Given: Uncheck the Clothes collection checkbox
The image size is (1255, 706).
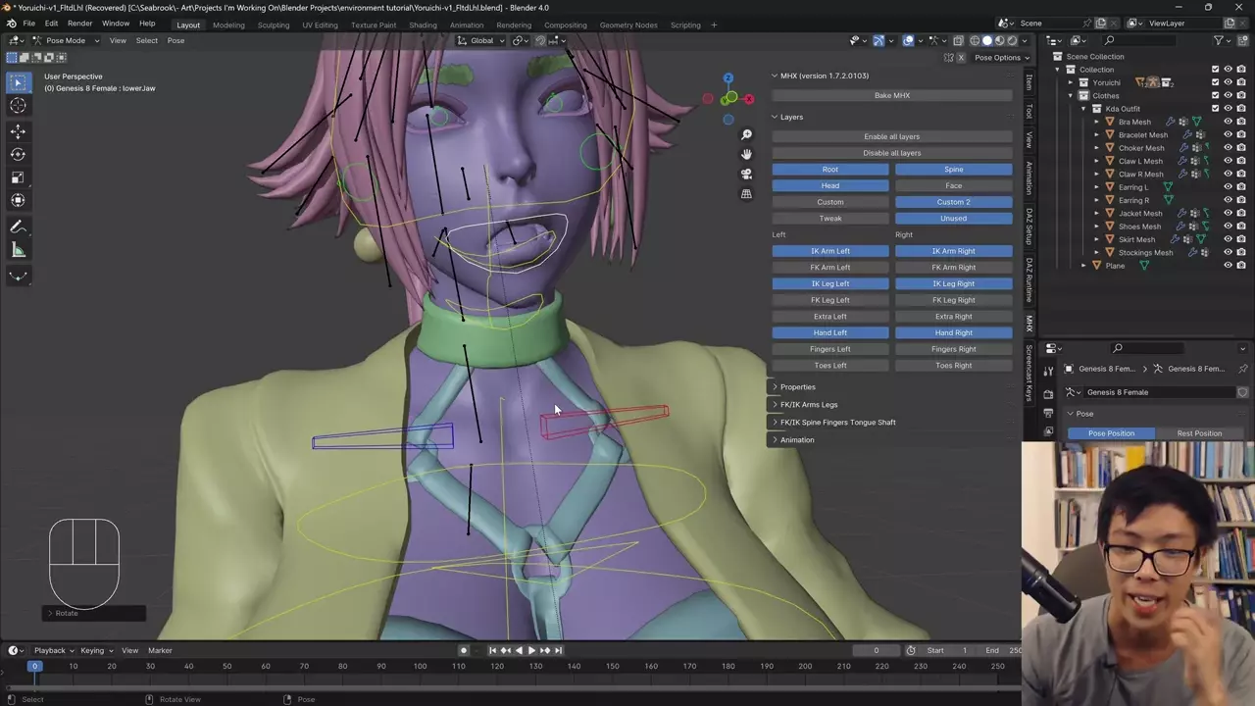Looking at the screenshot, I should (1215, 95).
